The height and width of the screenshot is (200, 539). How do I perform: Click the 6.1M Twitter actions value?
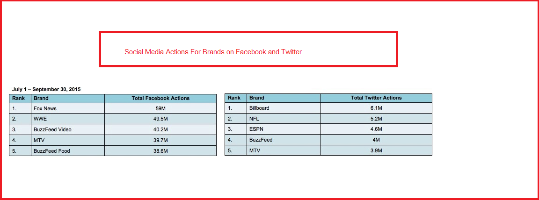coord(376,108)
